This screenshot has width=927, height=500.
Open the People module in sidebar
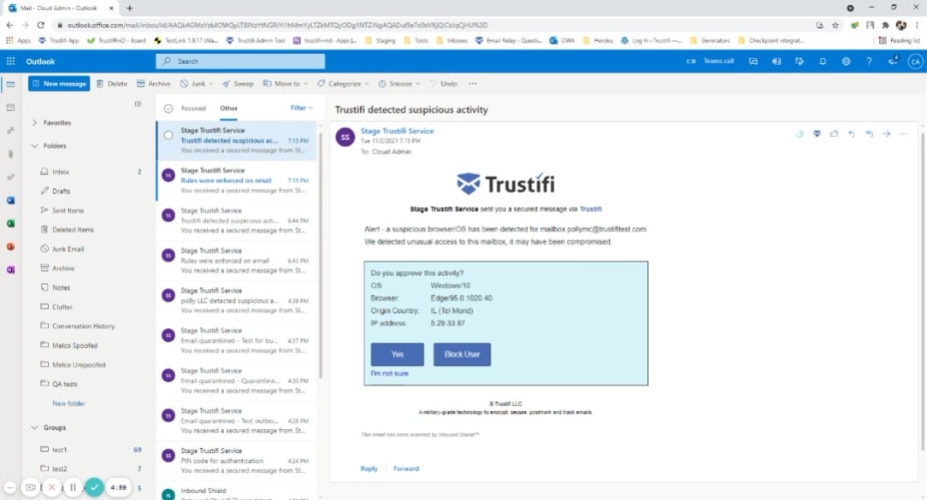point(10,131)
